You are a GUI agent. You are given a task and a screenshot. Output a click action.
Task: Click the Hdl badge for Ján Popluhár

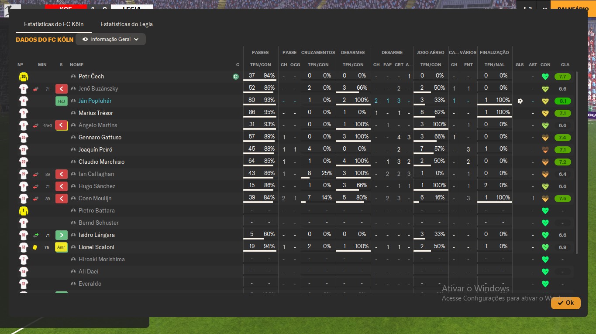coord(62,101)
